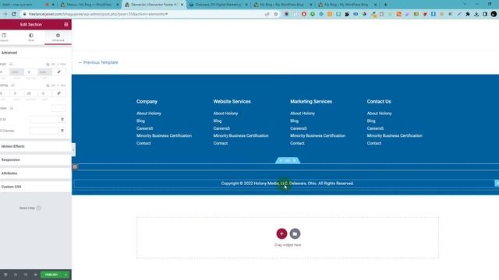Click the Contact Us footer heading
This screenshot has width=499, height=280.
click(x=379, y=102)
